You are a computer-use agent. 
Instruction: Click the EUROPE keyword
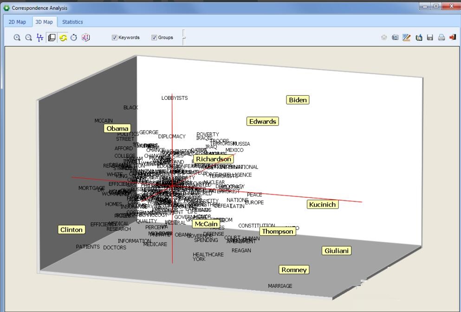[x=254, y=202]
